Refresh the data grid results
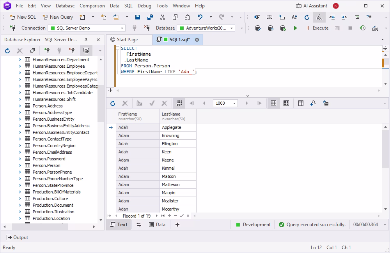The height and width of the screenshot is (253, 390). point(113,103)
